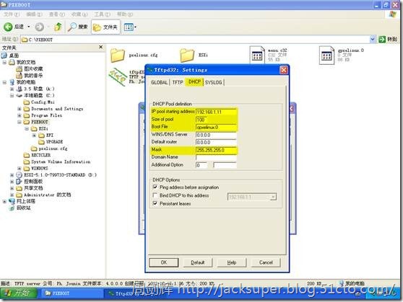Expand the ESXI-5.1.0 CD drive node
This screenshot has height=302, width=403.
[x=12, y=175]
